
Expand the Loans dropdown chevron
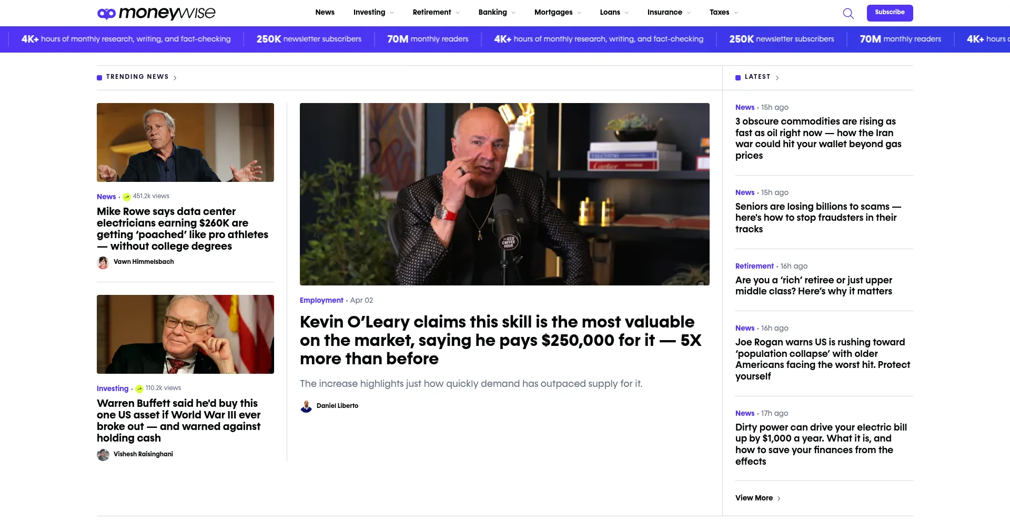pyautogui.click(x=627, y=13)
